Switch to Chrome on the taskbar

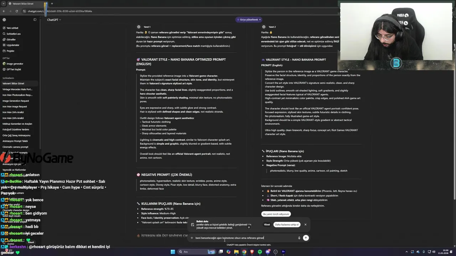pyautogui.click(x=244, y=252)
